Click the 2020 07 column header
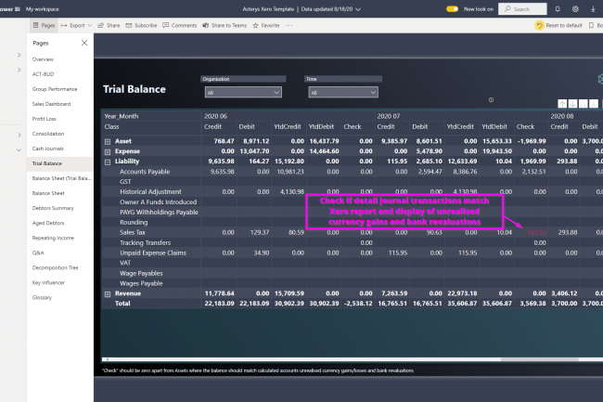 pos(389,116)
